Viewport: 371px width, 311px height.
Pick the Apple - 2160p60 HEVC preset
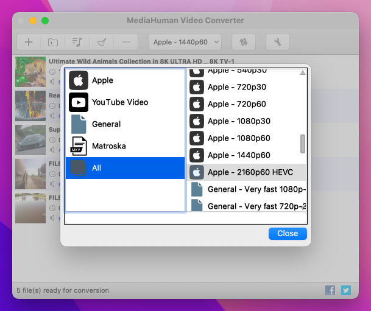tap(250, 172)
